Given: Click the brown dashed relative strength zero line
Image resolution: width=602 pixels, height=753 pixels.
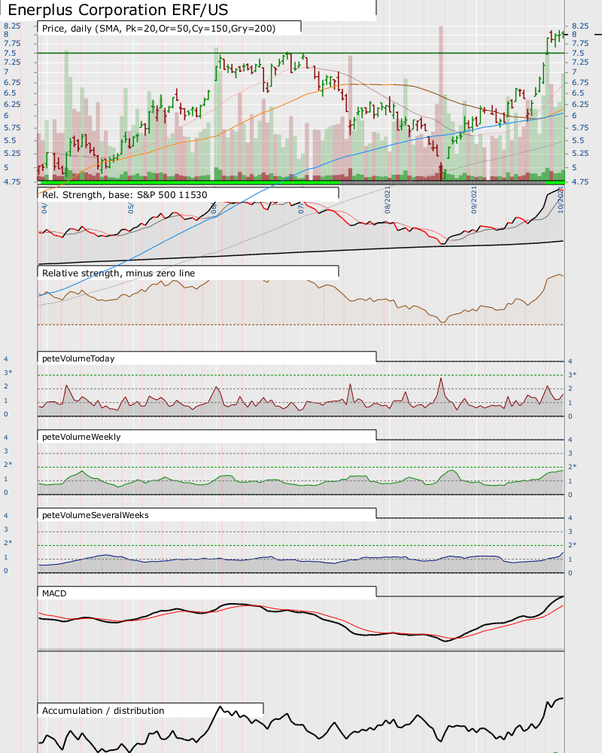Looking at the screenshot, I should 301,325.
